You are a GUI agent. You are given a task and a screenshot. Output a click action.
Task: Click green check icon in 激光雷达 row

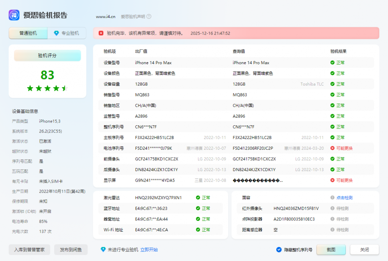[x=198, y=198]
